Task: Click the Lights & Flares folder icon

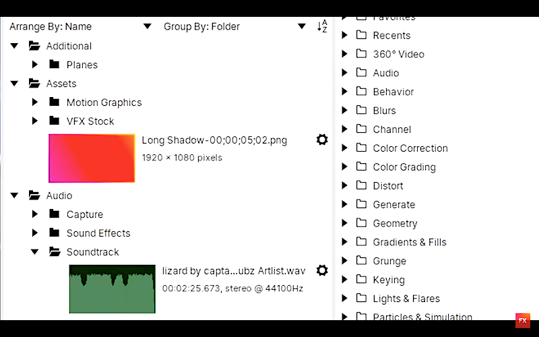Action: (361, 298)
